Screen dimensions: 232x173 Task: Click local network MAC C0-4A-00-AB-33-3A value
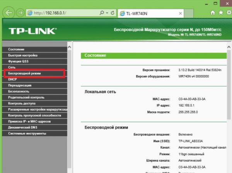192,99
